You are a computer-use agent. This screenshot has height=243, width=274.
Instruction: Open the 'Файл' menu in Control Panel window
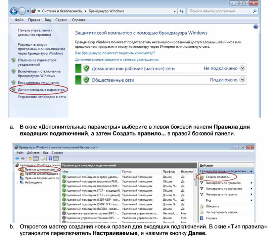19,20
